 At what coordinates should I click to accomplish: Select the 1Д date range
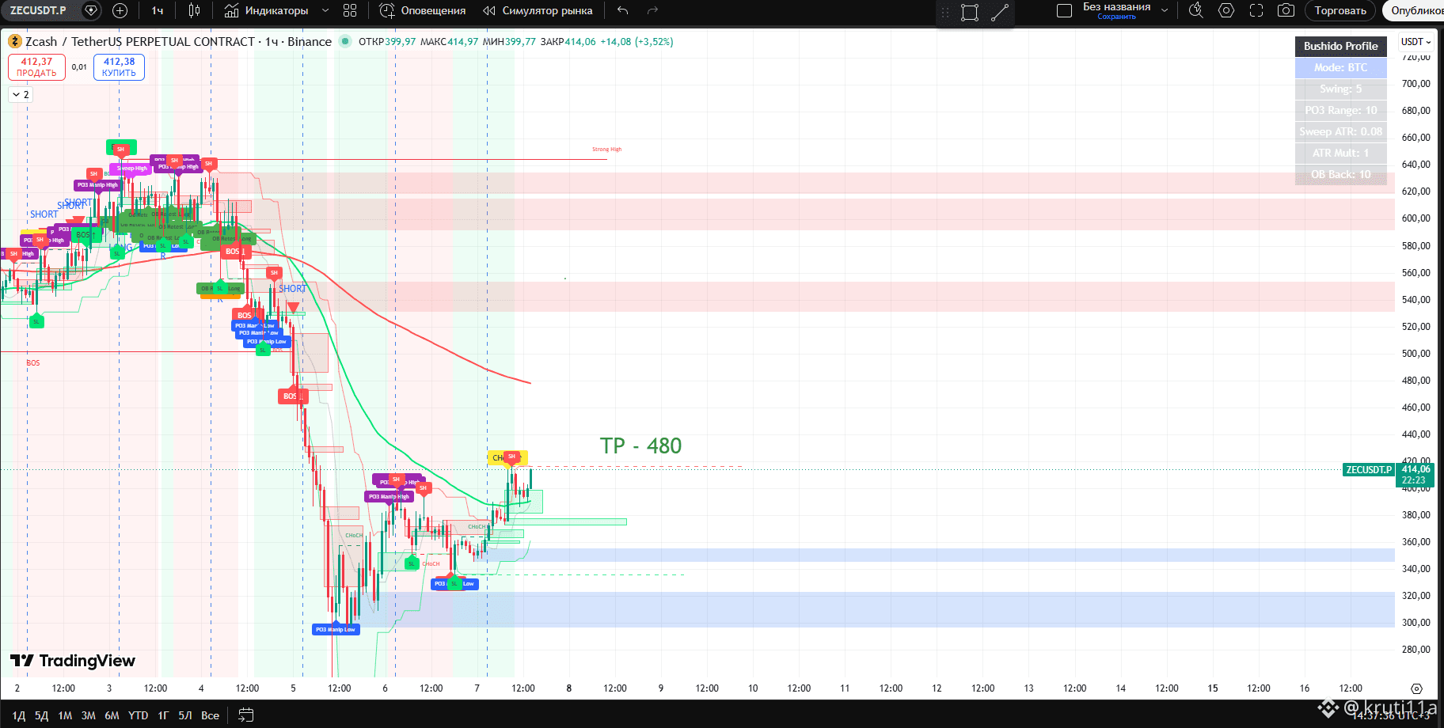tap(19, 715)
